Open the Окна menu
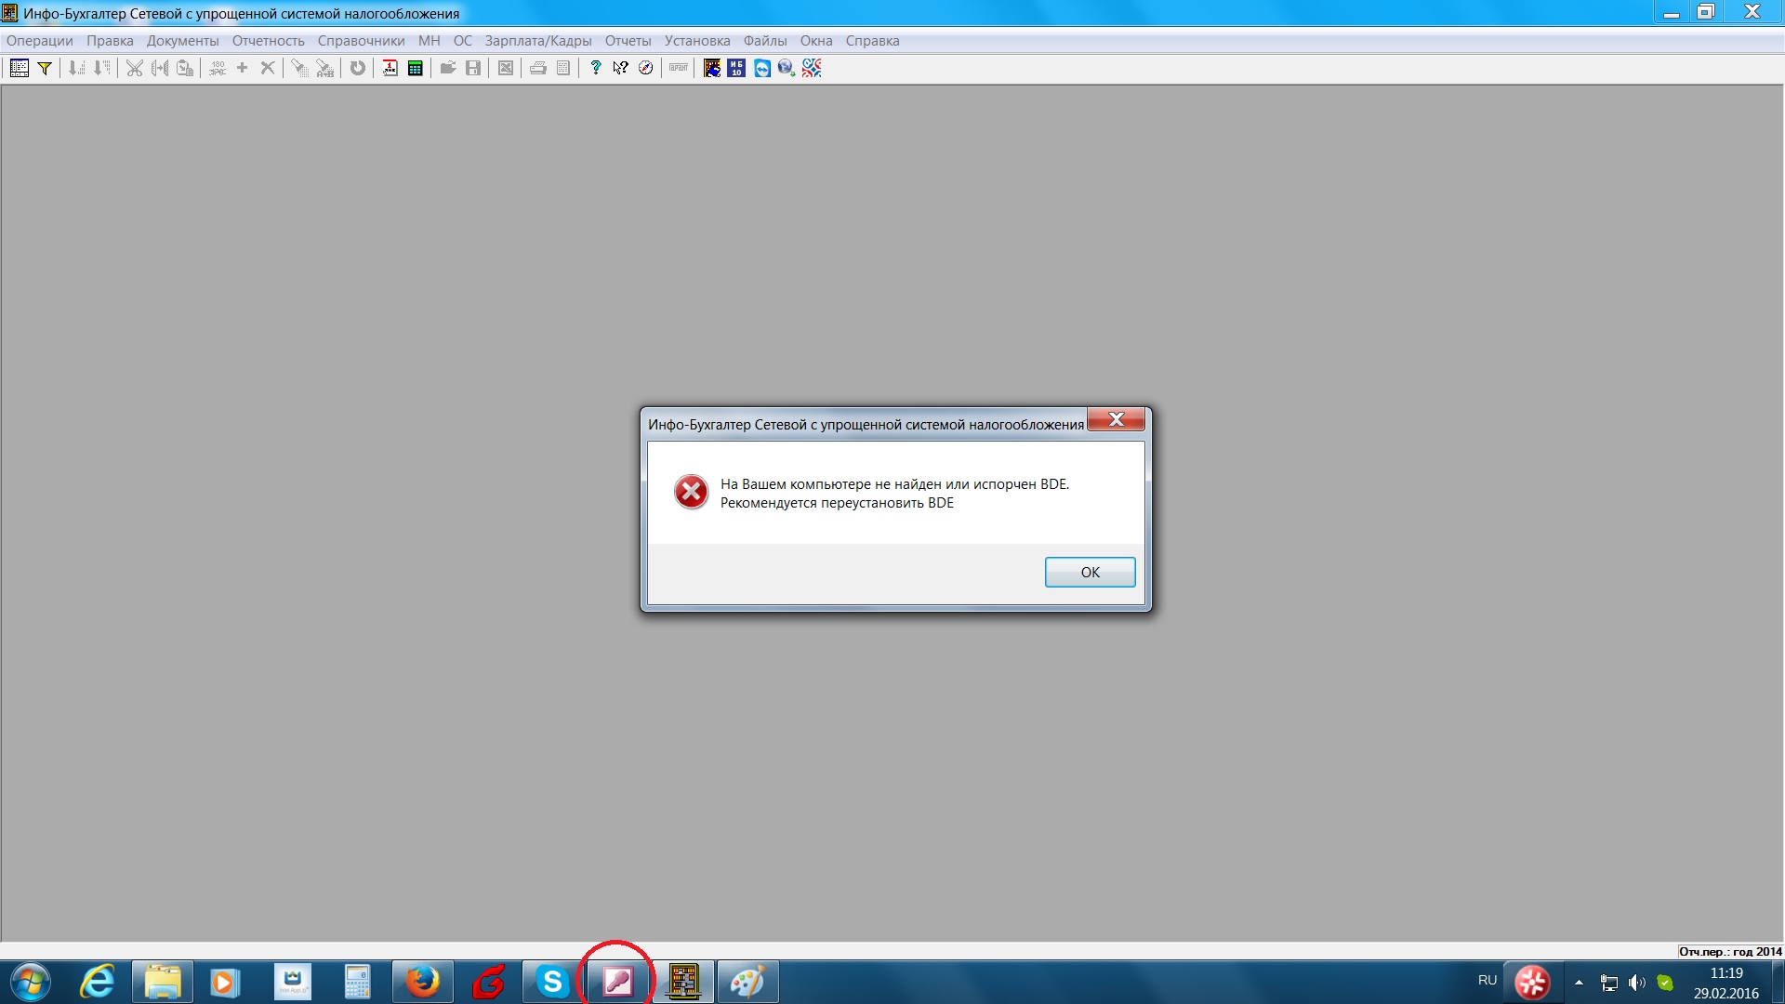The width and height of the screenshot is (1785, 1004). pyautogui.click(x=815, y=41)
